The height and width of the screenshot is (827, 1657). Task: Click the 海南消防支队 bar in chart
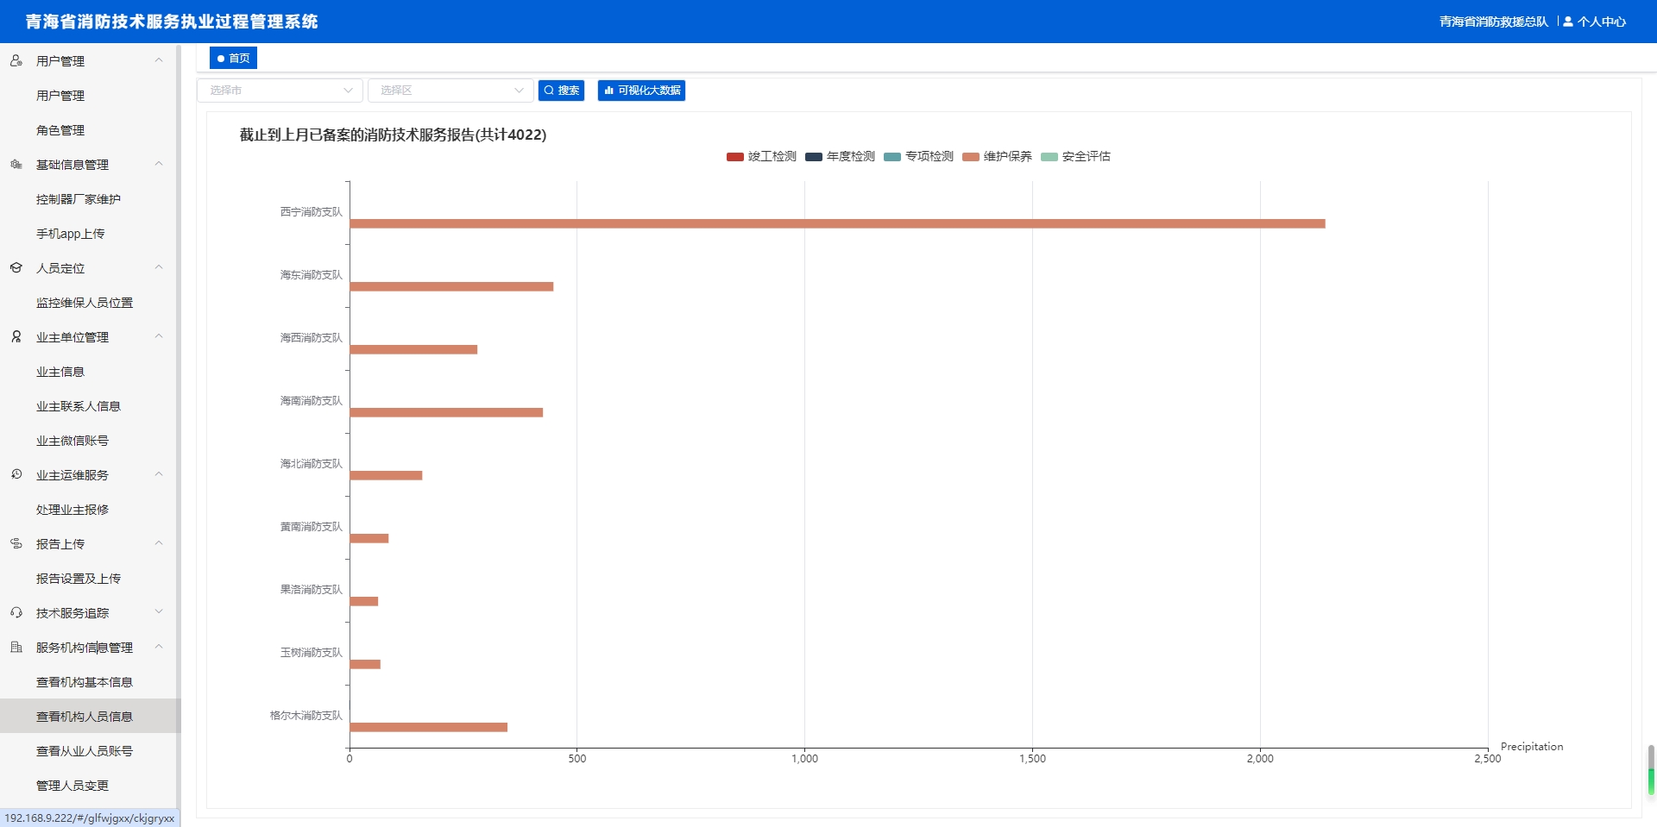pyautogui.click(x=446, y=412)
